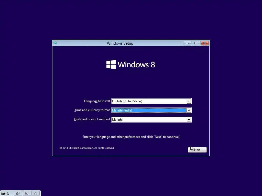Click the command prompt icon in minimized window
This screenshot has height=196, width=262.
pyautogui.click(x=3, y=194)
